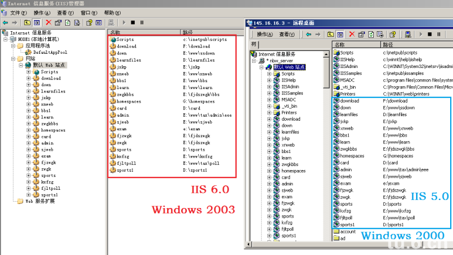Screen dimensions: 453x255
Task: Open Properties icon in IIS 6.0 toolbar
Action: (58, 23)
